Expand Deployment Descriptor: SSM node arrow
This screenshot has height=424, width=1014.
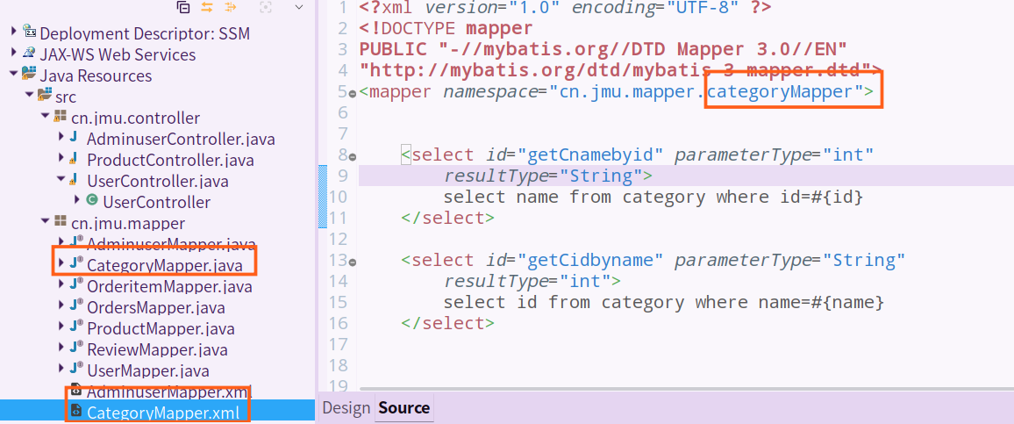(x=13, y=32)
